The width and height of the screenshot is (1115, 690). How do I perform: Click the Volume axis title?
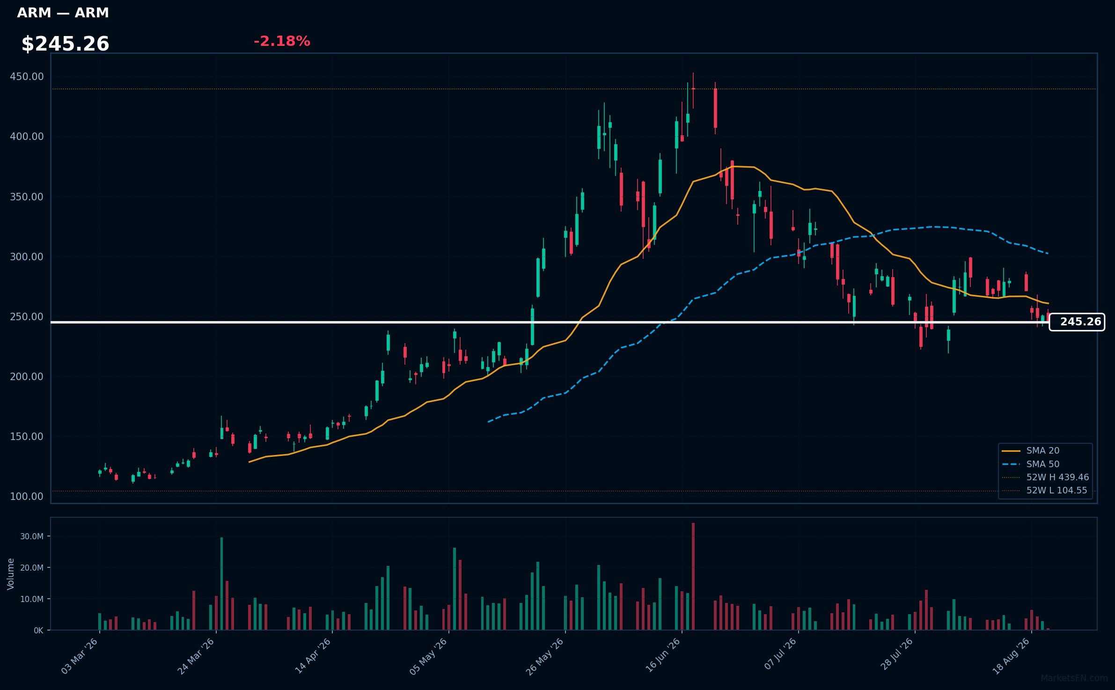(11, 574)
